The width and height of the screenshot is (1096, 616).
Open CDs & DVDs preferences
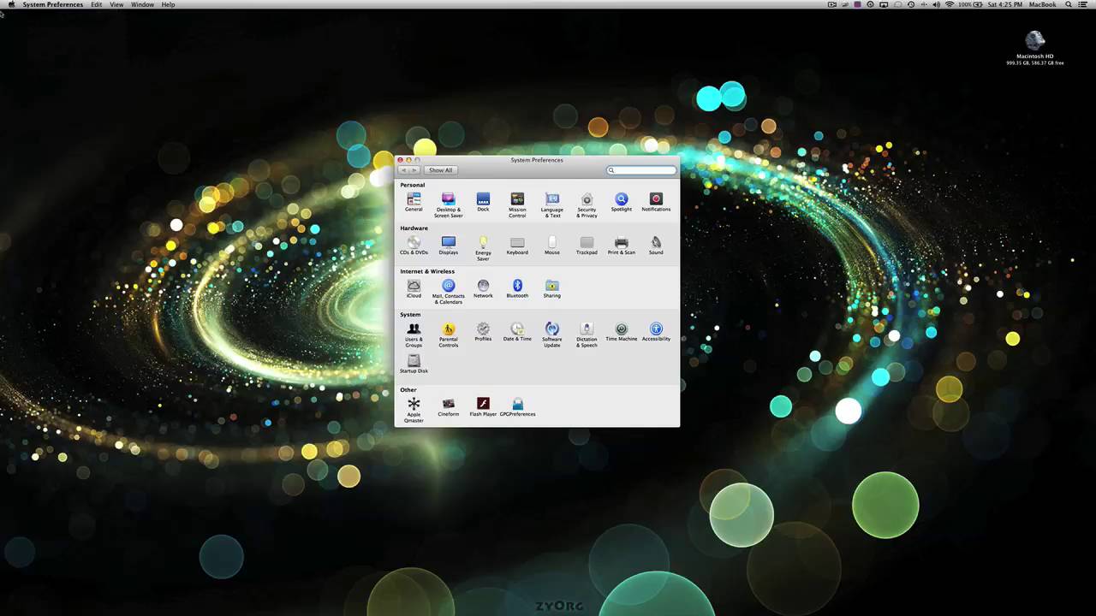[414, 246]
